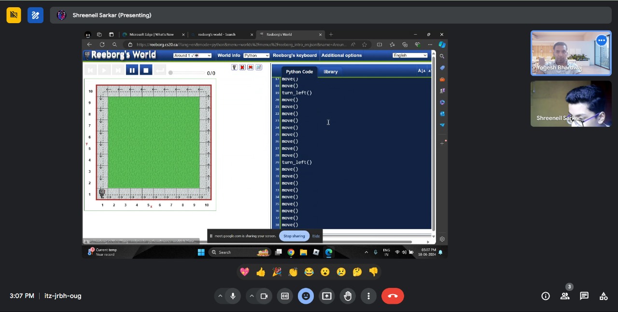
Task: Open the weather widget 'Current temp'
Action: [102, 252]
